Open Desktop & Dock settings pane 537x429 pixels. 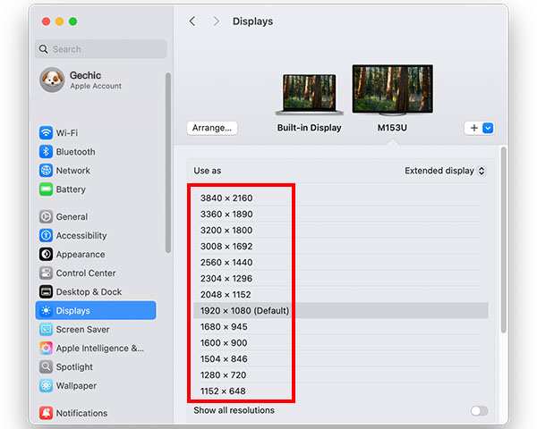click(96, 292)
